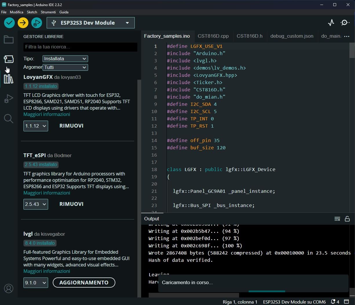Click the Verify sketch checkmark button
355x305 pixels.
[x=9, y=23]
